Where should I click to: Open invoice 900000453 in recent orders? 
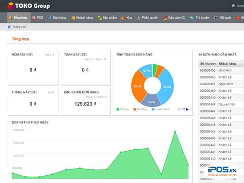tap(208, 70)
